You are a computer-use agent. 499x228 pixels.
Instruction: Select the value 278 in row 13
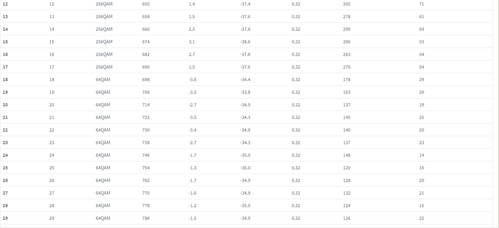[x=347, y=16]
